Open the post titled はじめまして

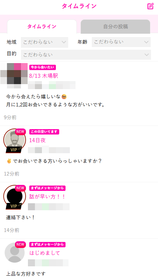(45, 253)
